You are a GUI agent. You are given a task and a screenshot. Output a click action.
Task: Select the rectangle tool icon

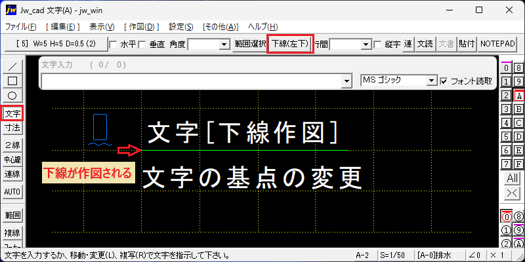12,81
